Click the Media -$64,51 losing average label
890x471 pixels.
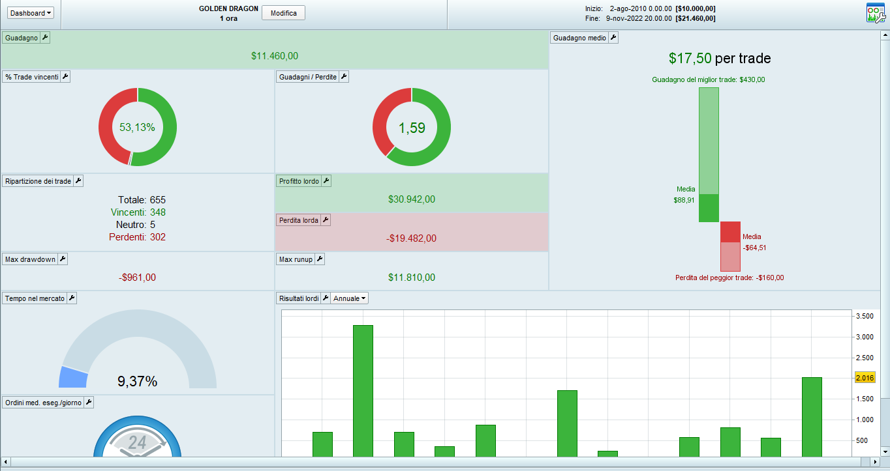coord(754,242)
